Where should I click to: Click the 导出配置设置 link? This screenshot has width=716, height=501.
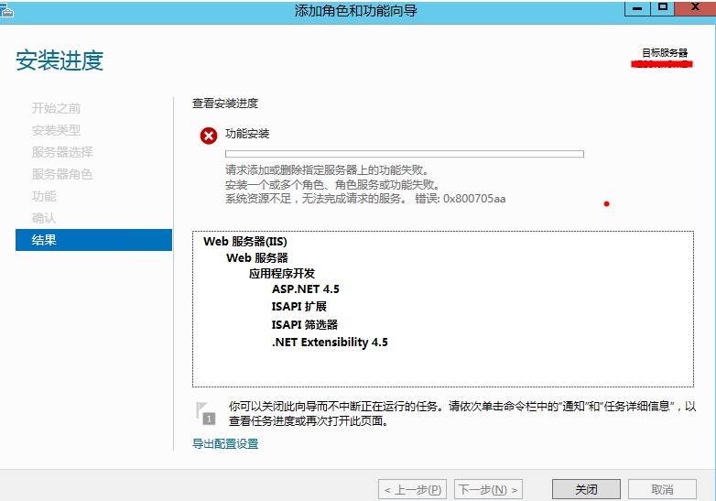[225, 444]
